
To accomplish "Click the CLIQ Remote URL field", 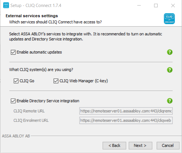I will [126, 111].
